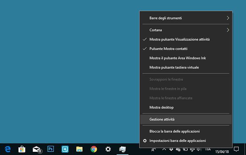
Task: Open Impostazioni barra delle applicazioni
Action: 186,141
